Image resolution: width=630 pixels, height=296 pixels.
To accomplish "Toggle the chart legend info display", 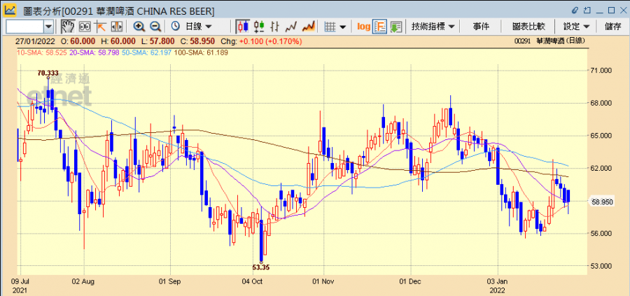I will pos(380,27).
